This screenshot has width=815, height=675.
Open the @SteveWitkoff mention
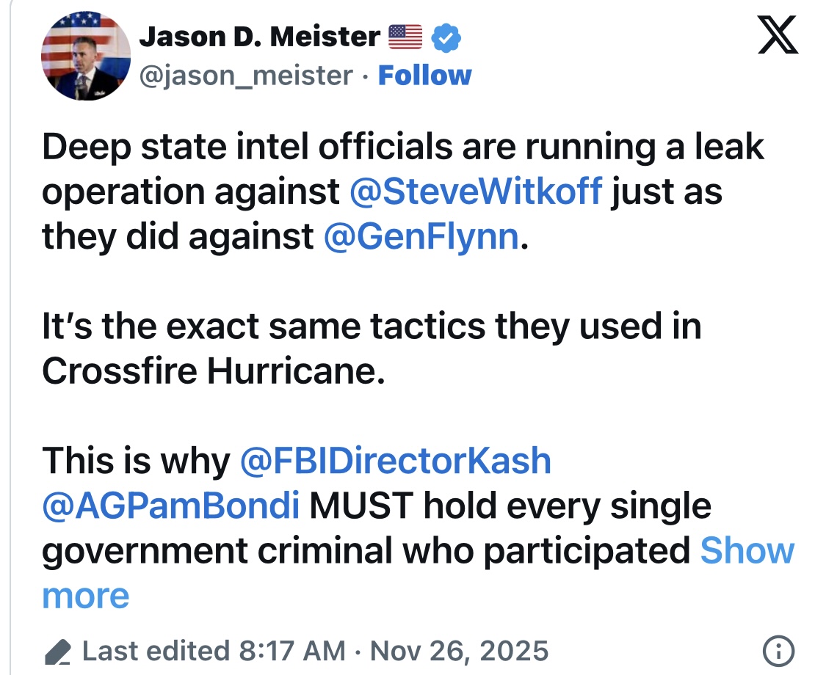(x=477, y=191)
